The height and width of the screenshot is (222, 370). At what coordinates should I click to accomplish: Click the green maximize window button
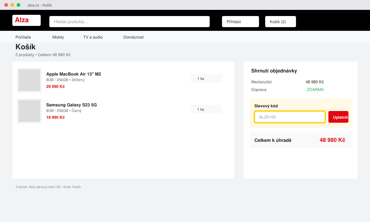(x=18, y=5)
